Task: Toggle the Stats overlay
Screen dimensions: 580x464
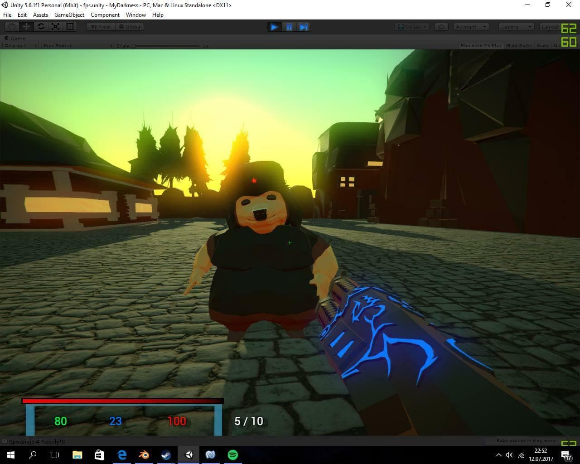Action: (x=542, y=45)
